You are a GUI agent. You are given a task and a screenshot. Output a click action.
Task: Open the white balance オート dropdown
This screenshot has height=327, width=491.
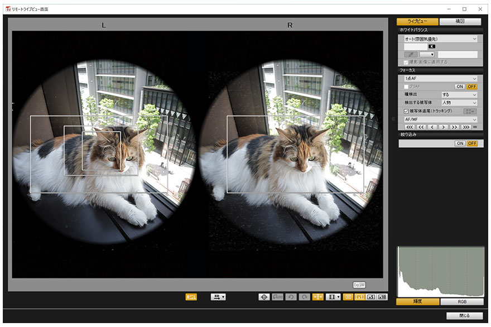441,39
